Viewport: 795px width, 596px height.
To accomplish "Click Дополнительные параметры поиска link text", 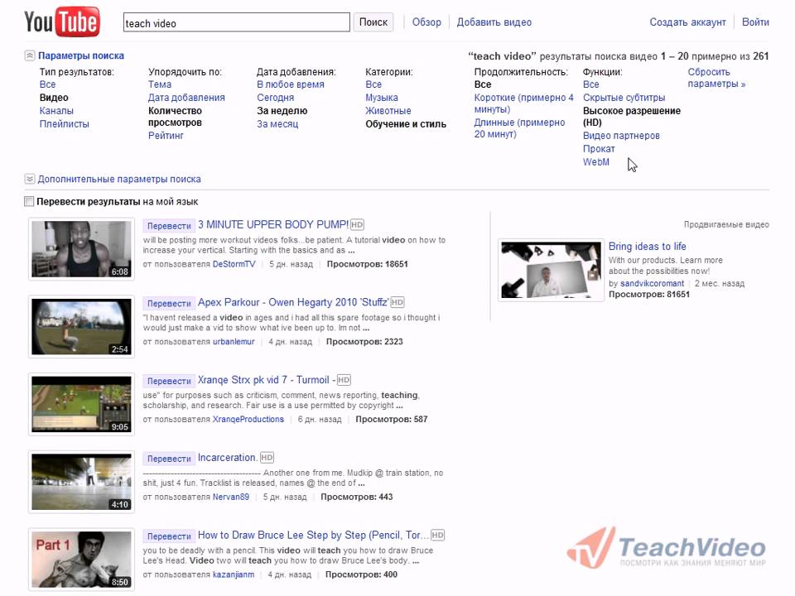I will click(x=119, y=179).
